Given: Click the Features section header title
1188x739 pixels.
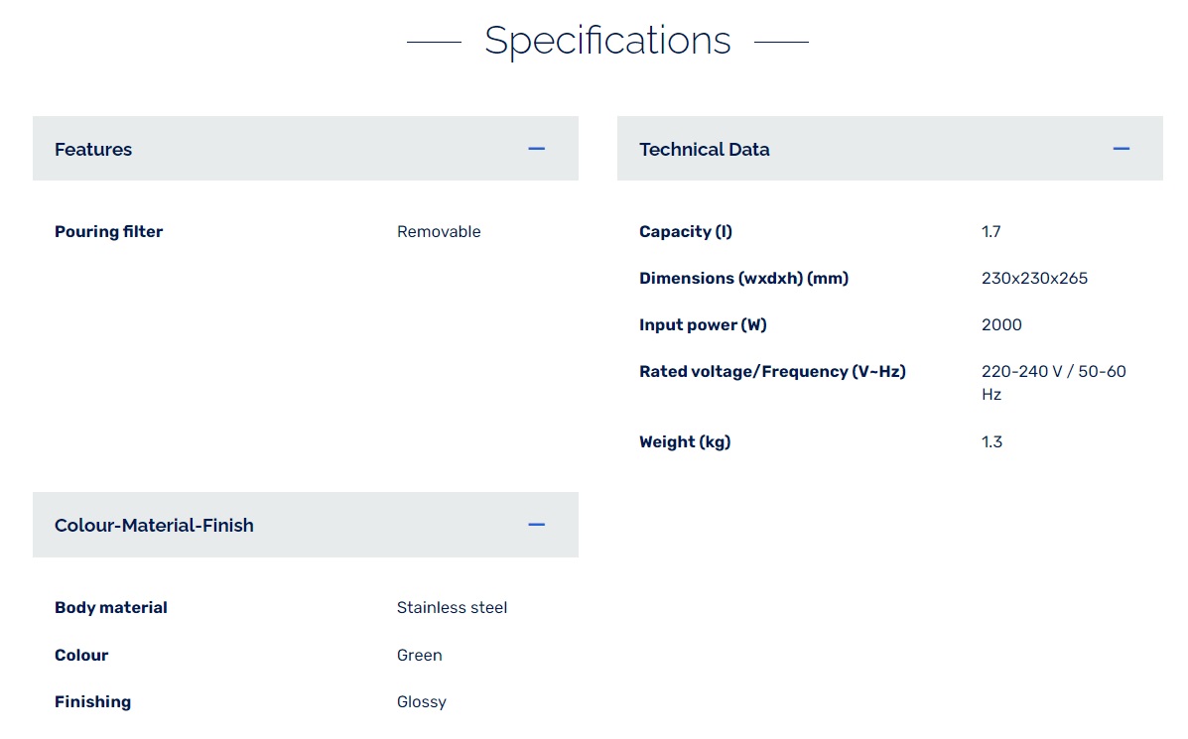Looking at the screenshot, I should [93, 150].
